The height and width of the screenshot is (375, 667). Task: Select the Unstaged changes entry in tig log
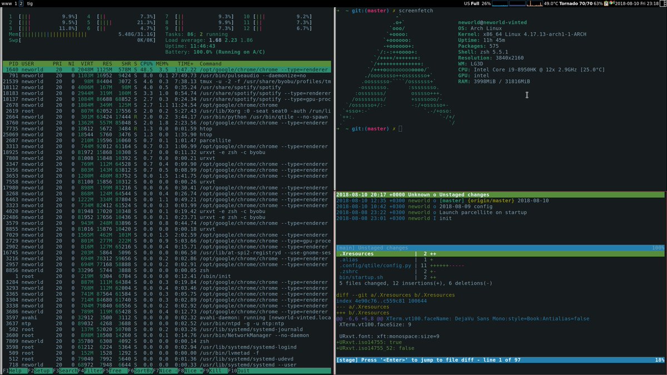(x=500, y=194)
